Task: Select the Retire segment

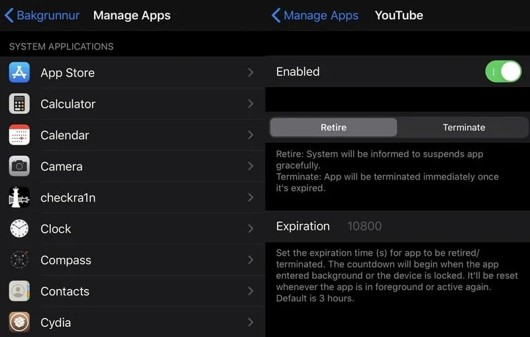Action: click(x=334, y=128)
